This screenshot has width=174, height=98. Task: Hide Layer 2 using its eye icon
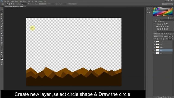click(154, 42)
